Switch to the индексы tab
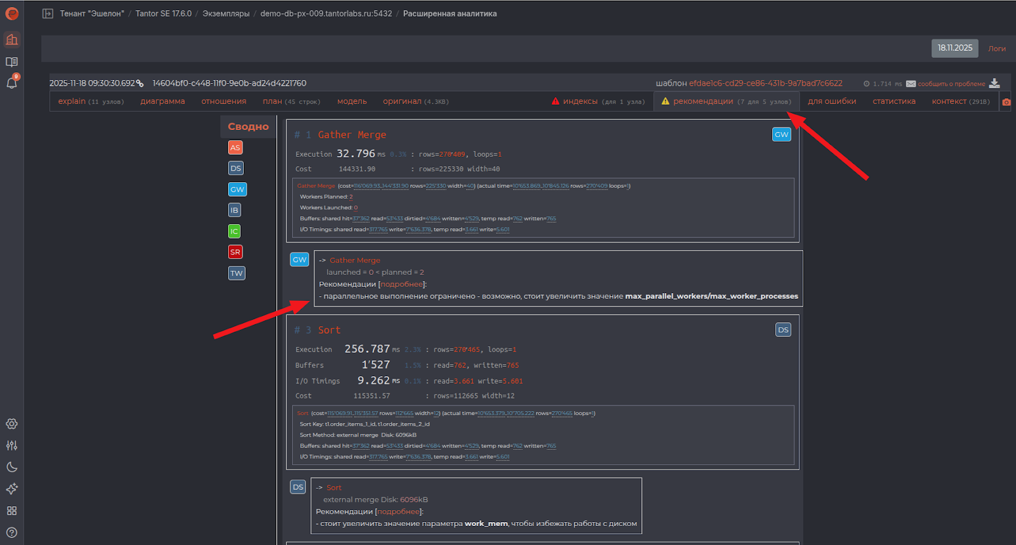Viewport: 1016px width, 545px height. (x=598, y=102)
